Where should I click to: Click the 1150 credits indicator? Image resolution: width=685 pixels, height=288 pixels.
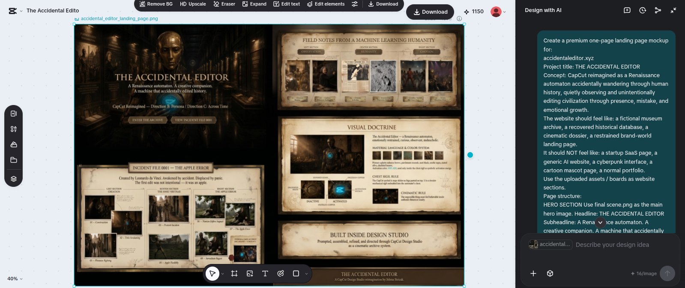pos(473,12)
